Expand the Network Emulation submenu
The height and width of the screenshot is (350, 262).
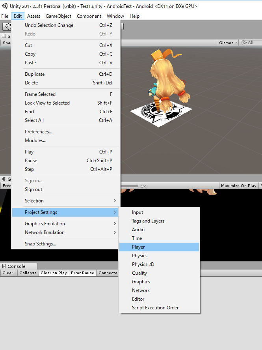coord(66,232)
